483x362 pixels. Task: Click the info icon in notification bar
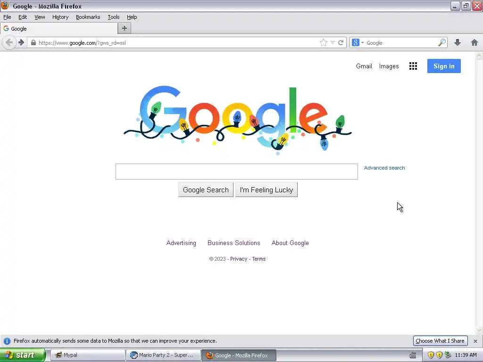click(x=7, y=341)
